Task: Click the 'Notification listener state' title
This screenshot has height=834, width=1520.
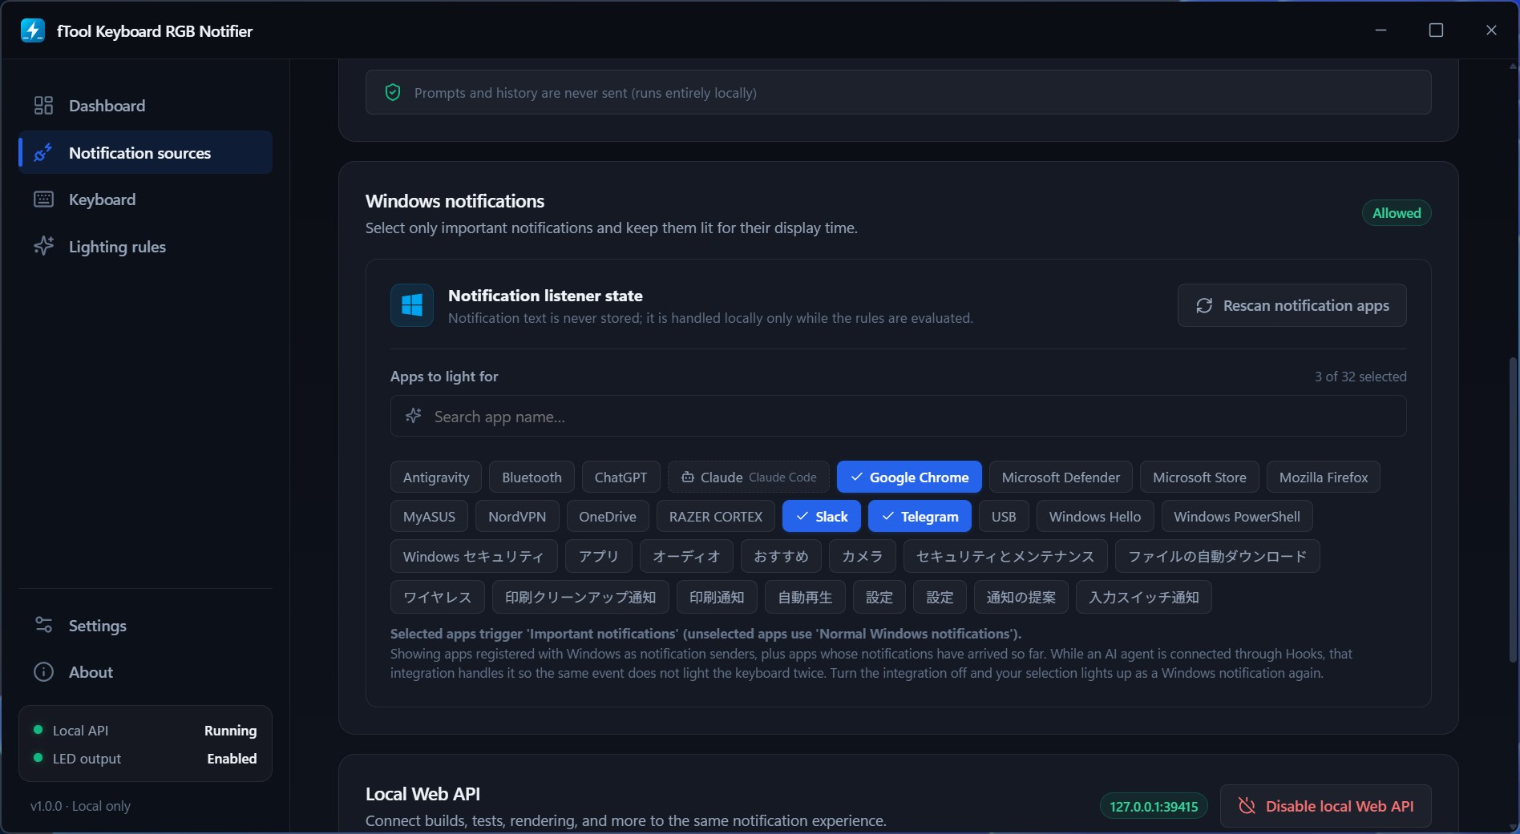Action: [x=545, y=296]
